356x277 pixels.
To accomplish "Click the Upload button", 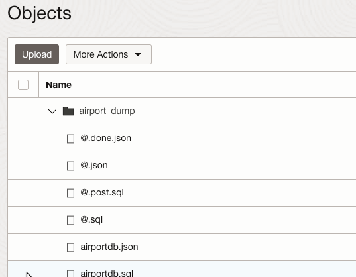I will pyautogui.click(x=36, y=54).
